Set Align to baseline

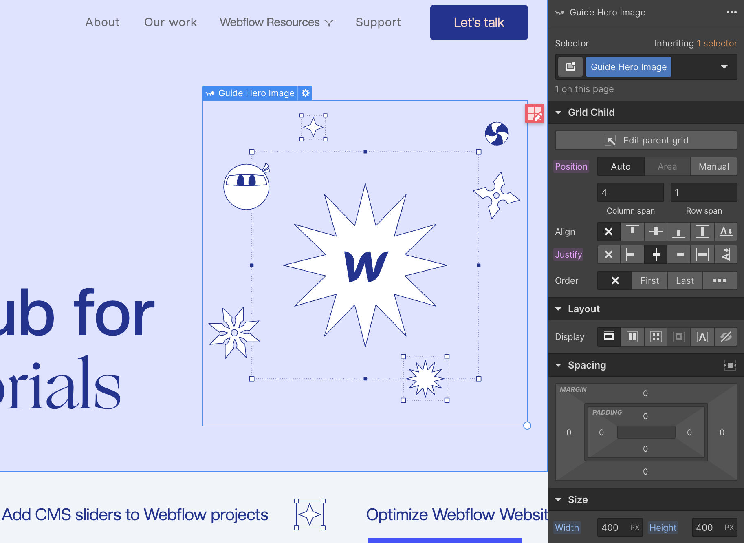point(726,232)
